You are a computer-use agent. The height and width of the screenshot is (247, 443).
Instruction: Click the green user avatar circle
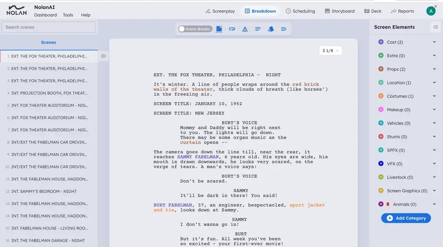(x=431, y=10)
